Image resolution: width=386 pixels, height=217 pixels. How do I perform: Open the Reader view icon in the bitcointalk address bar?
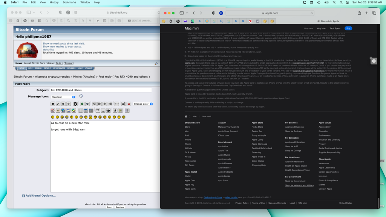pos(75,12)
